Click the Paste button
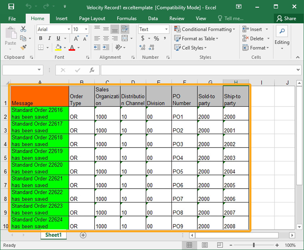304x250 pixels. (11, 39)
